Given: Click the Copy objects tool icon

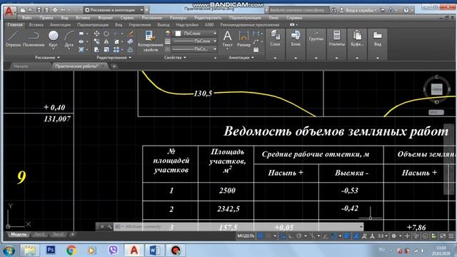Looking at the screenshot, I should [97, 41].
